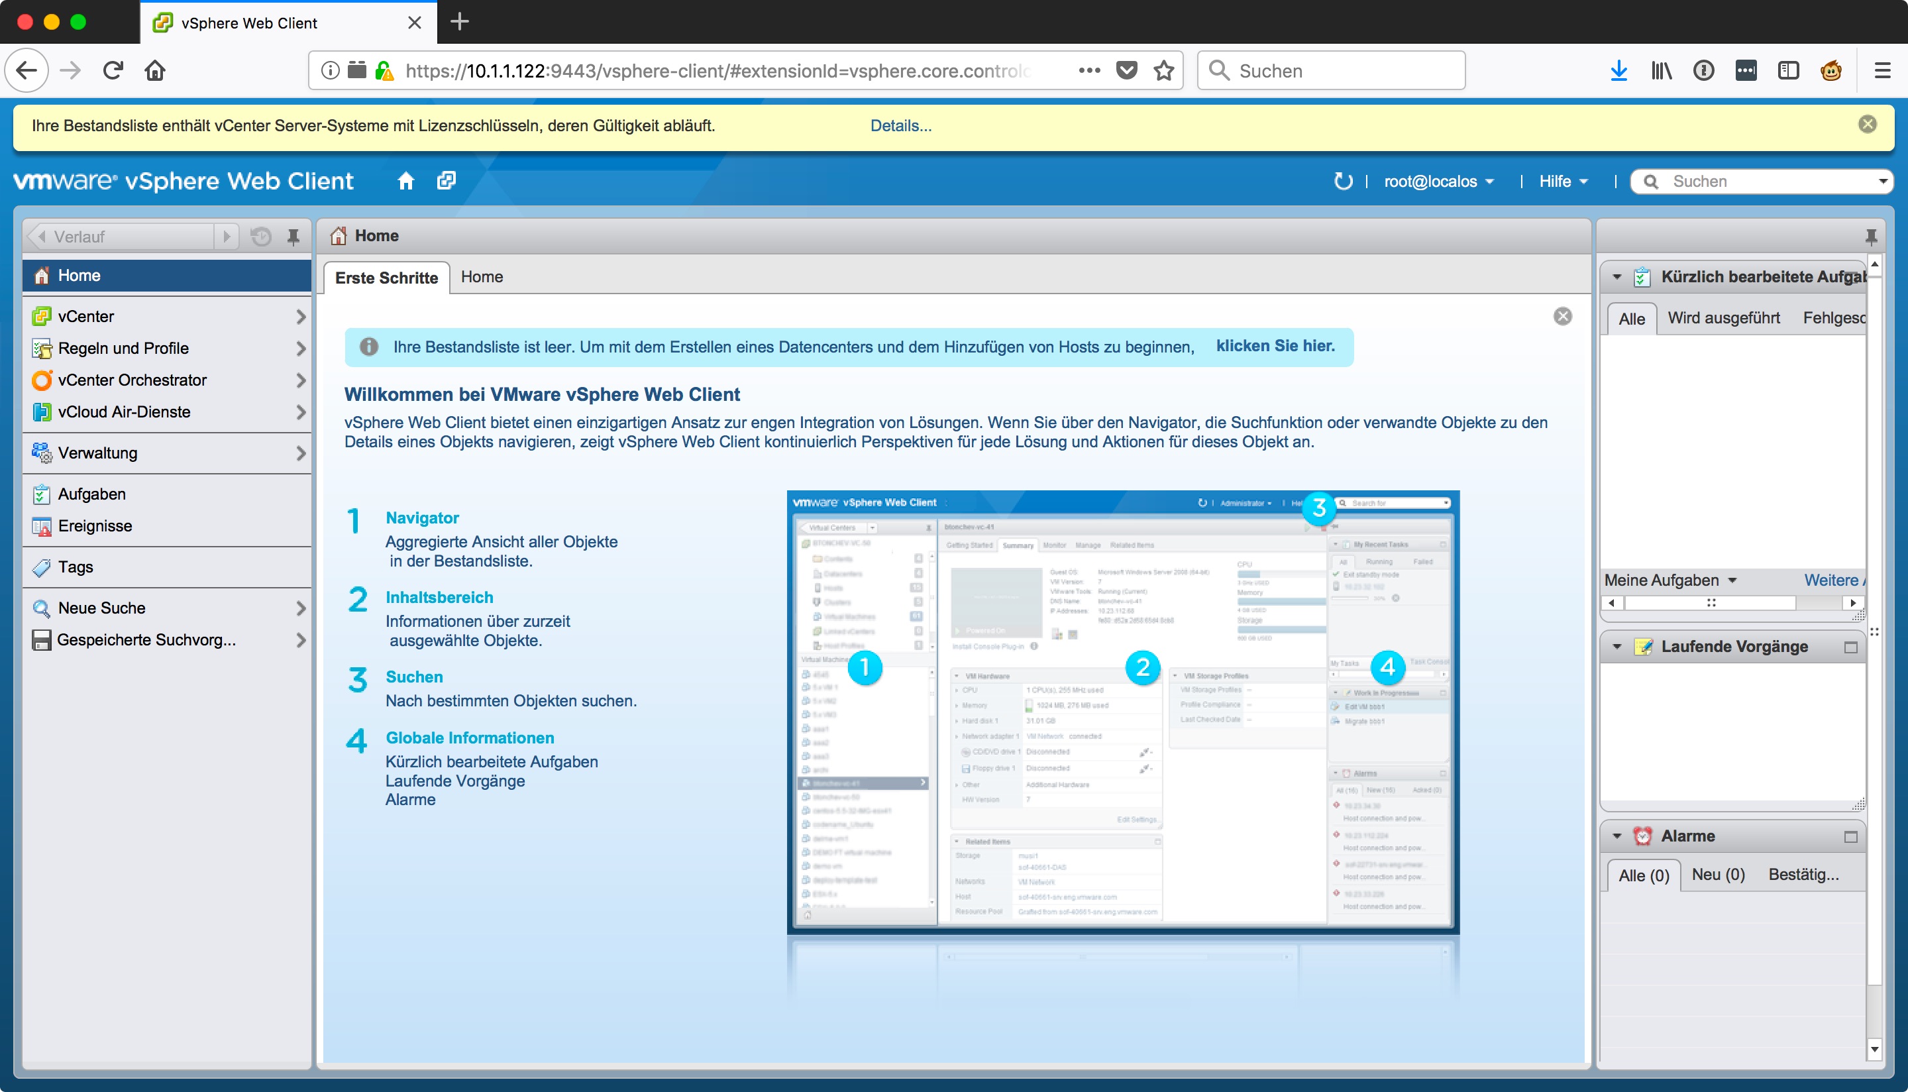Open Ereignisse in the navigator

[x=167, y=525]
